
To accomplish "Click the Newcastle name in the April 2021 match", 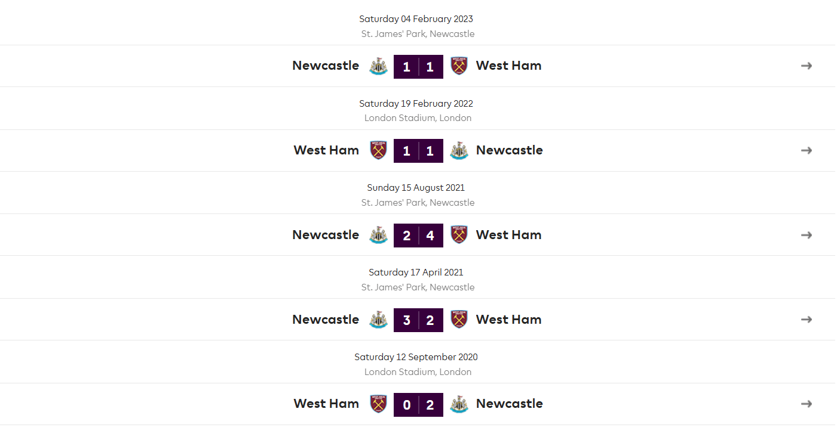I will (x=326, y=320).
